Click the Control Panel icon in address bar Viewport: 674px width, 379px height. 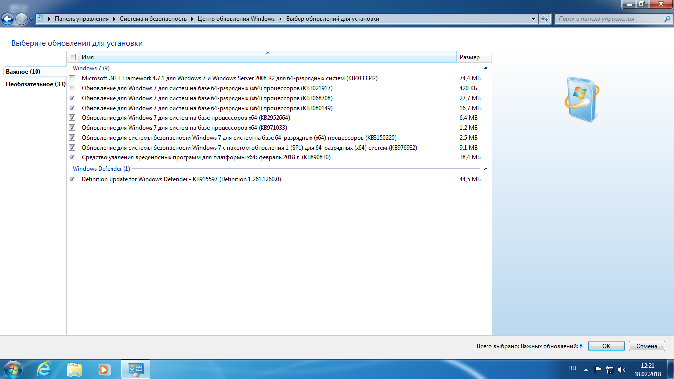[41, 19]
